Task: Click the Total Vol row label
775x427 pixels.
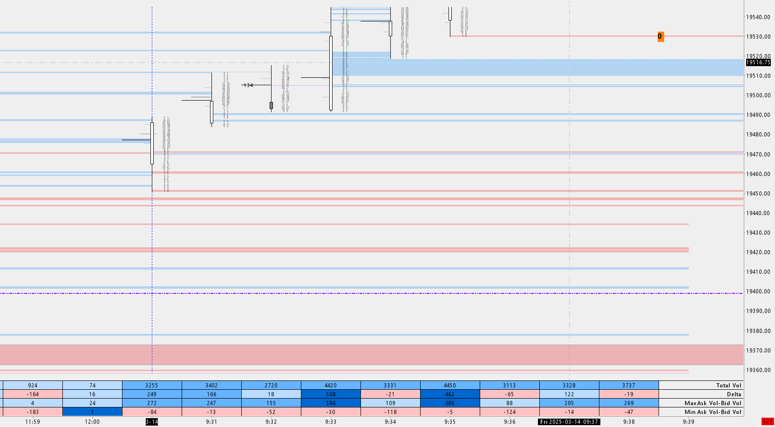Action: point(728,386)
